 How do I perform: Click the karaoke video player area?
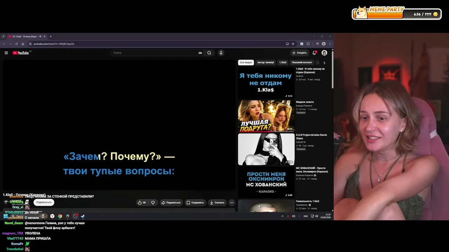click(119, 125)
